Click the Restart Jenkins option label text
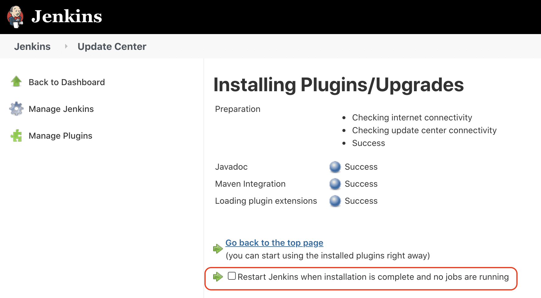The height and width of the screenshot is (298, 541). tap(373, 277)
